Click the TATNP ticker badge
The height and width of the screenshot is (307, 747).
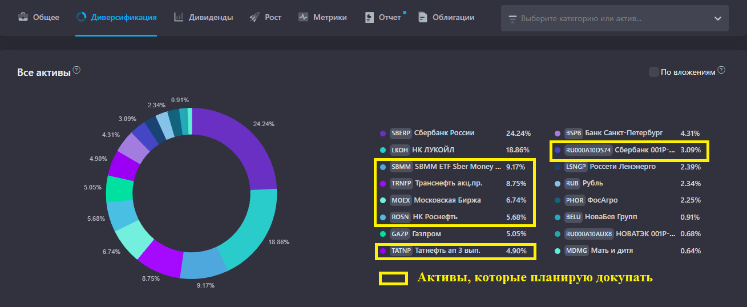(x=401, y=251)
